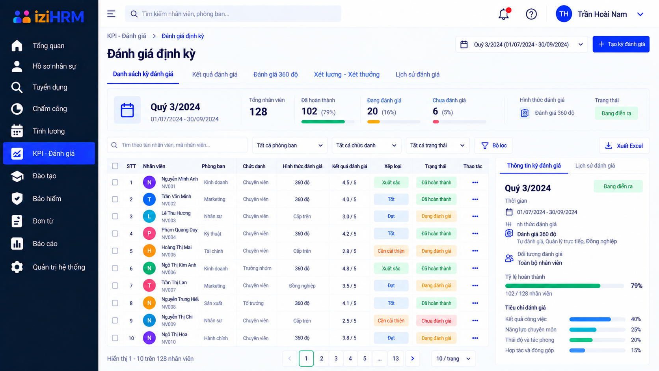Open Báo cáo bar chart icon

(x=17, y=244)
